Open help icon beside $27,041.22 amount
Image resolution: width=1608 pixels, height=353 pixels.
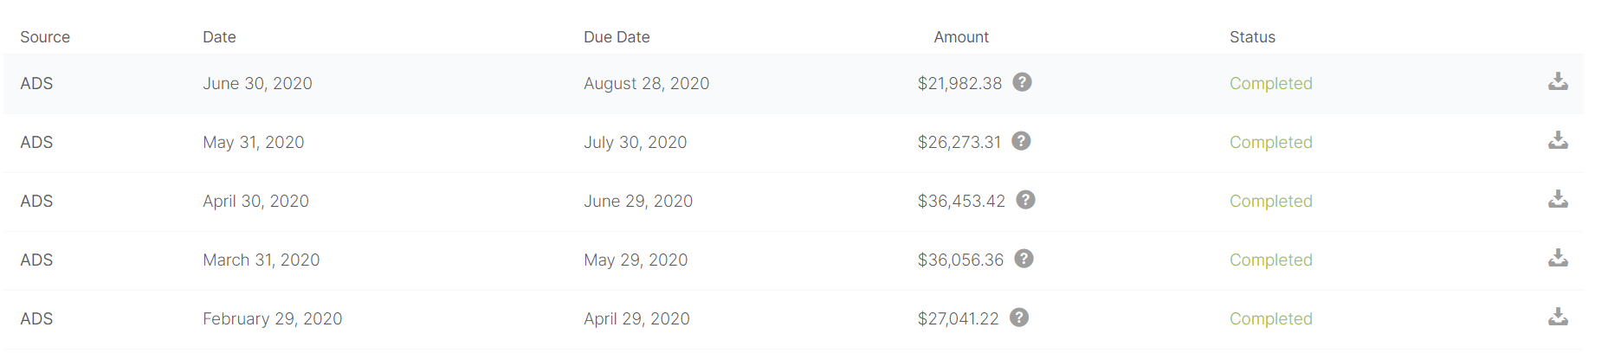(x=1019, y=318)
